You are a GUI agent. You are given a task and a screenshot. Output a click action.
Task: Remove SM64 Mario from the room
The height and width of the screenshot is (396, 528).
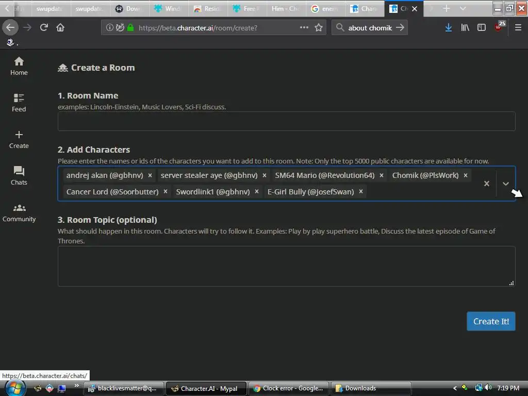click(x=382, y=175)
